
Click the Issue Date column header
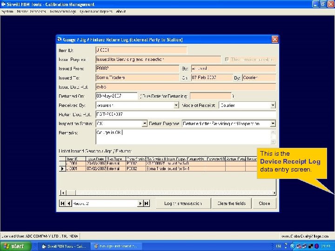point(96,159)
